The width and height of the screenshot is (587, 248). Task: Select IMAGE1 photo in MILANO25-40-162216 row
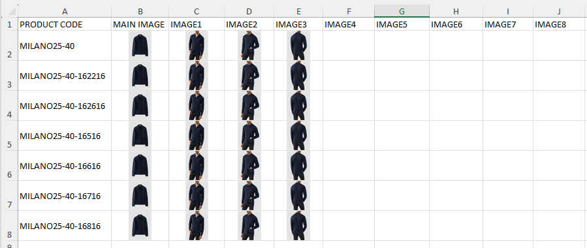(197, 76)
